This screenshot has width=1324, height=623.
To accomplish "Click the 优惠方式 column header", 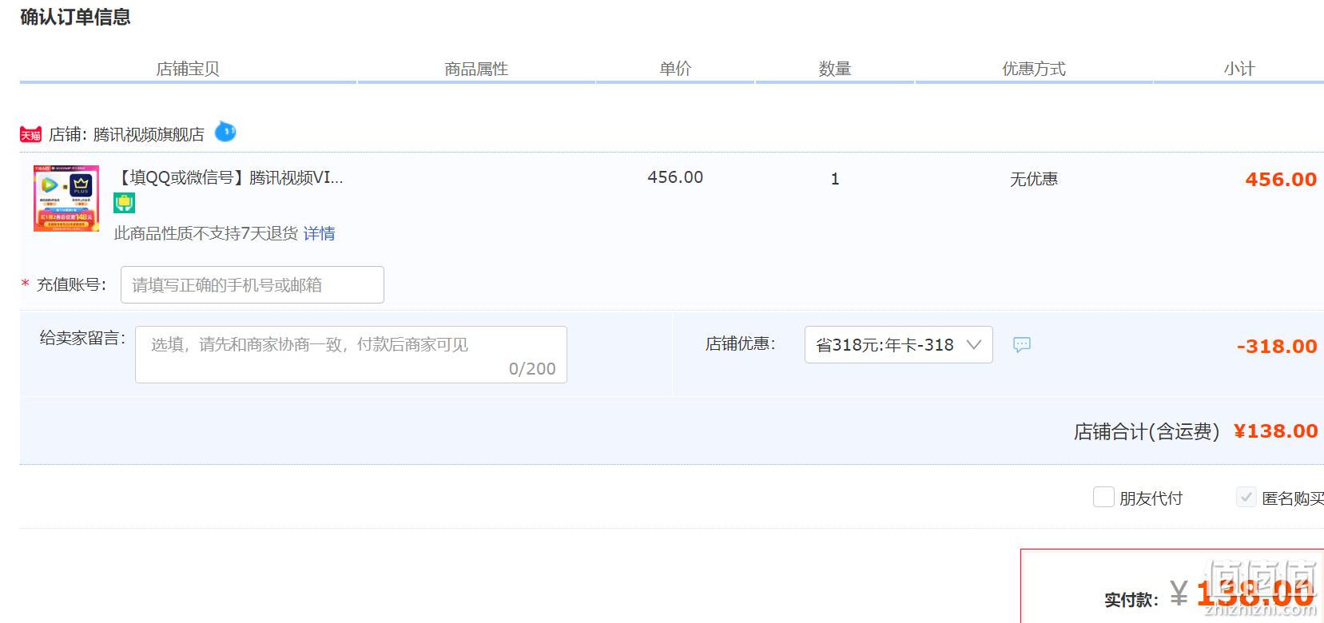I will [x=1034, y=69].
